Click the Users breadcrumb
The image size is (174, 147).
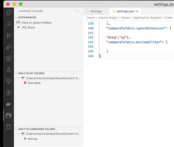pos(91,18)
